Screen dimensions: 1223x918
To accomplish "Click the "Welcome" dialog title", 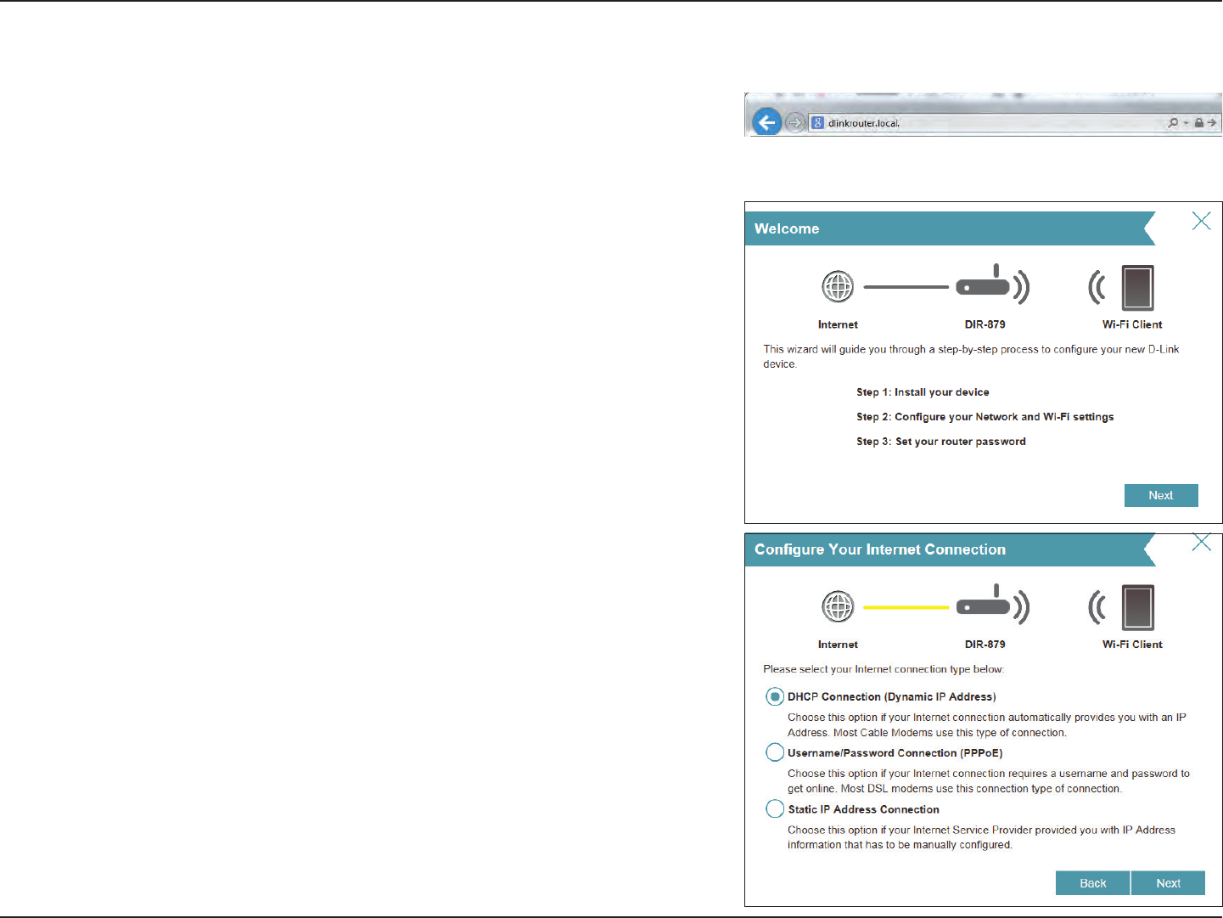I will coord(787,228).
